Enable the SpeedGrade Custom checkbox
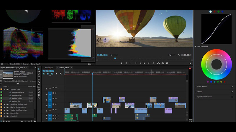This screenshot has width=236, height=132. [232, 97]
